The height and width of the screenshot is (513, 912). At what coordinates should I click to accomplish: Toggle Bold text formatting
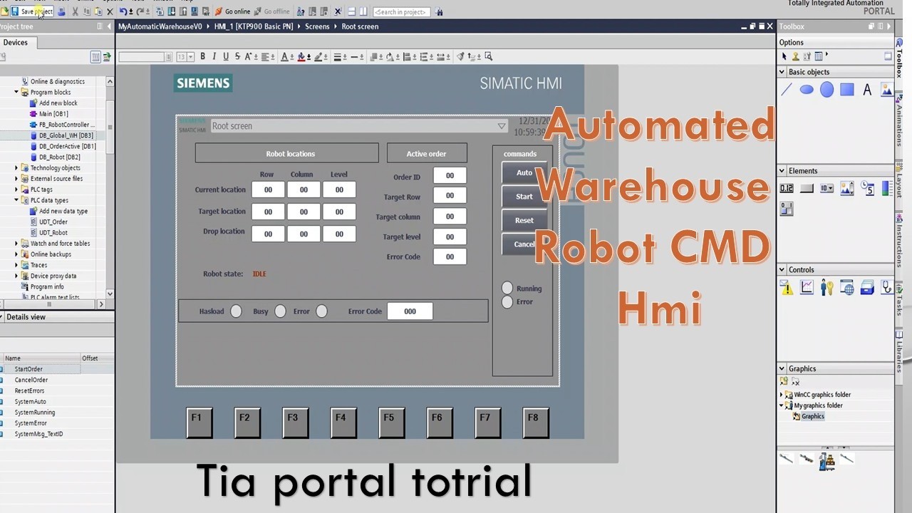pyautogui.click(x=202, y=56)
